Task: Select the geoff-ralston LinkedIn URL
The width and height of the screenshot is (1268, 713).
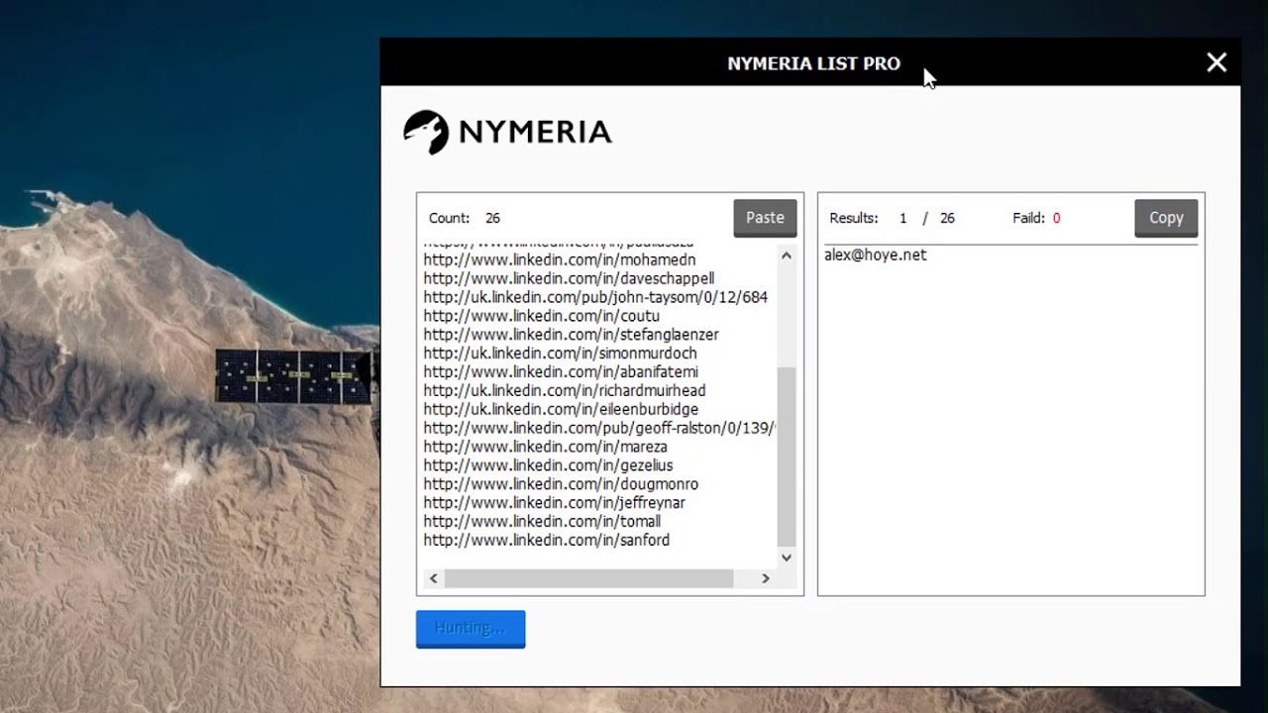Action: point(599,429)
